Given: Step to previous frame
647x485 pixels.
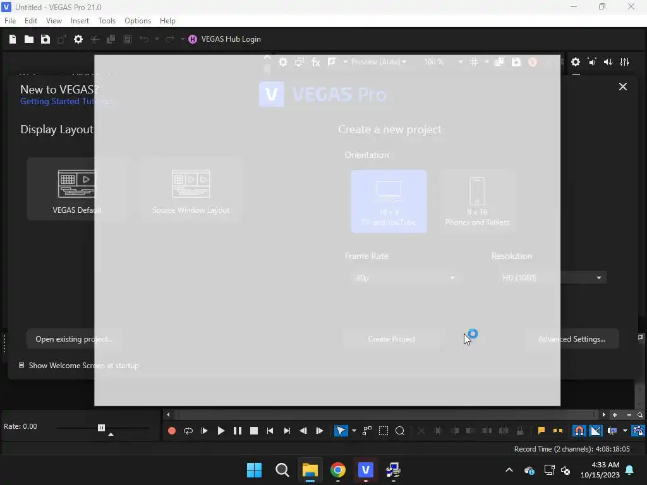Looking at the screenshot, I should (x=303, y=431).
